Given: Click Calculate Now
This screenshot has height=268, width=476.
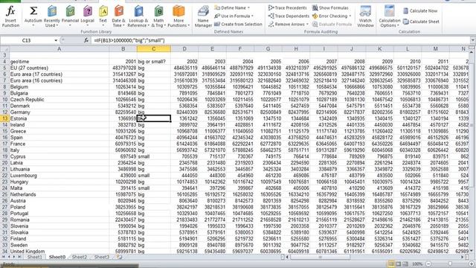Looking at the screenshot, I should 420,11.
